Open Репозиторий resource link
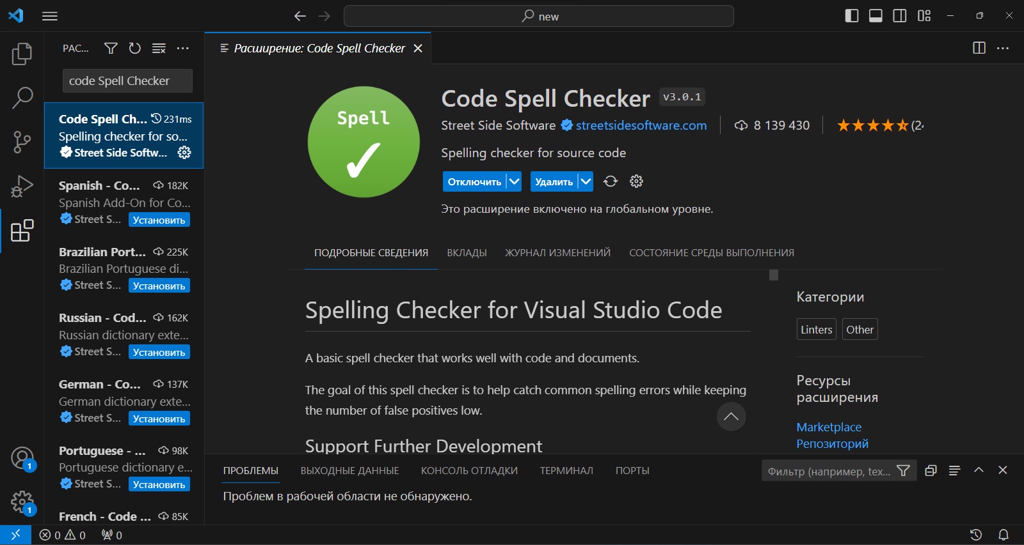Screen dimensions: 1024x545 (832, 443)
